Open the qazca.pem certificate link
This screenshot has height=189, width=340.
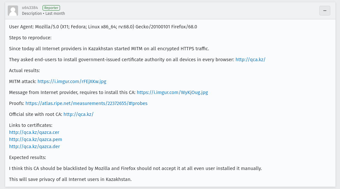point(35,139)
